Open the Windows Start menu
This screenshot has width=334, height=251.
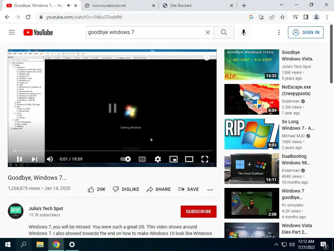(x=8, y=244)
